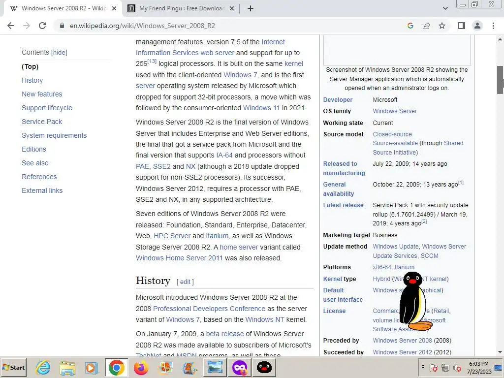504x378 pixels.
Task: Select the Windows Server 2008 R2 tab
Action: [63, 8]
